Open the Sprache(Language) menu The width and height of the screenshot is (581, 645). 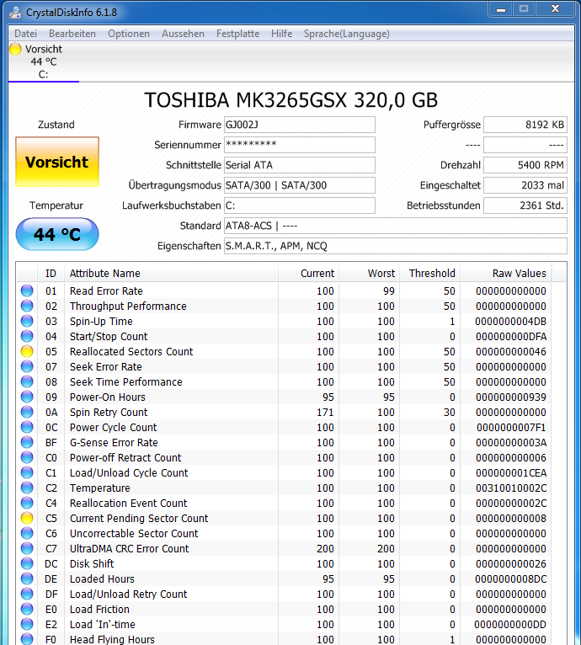coord(346,34)
